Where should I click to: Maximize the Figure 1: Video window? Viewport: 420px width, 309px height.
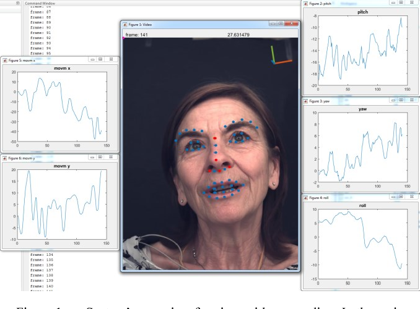[281, 23]
